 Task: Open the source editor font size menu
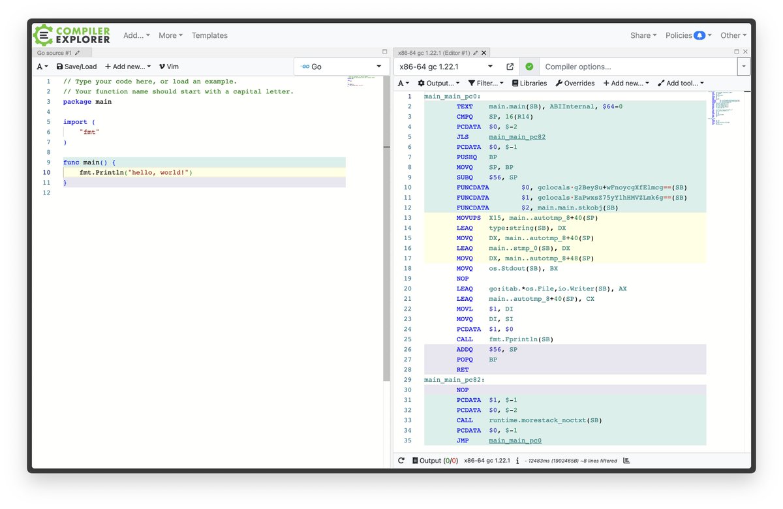[42, 67]
